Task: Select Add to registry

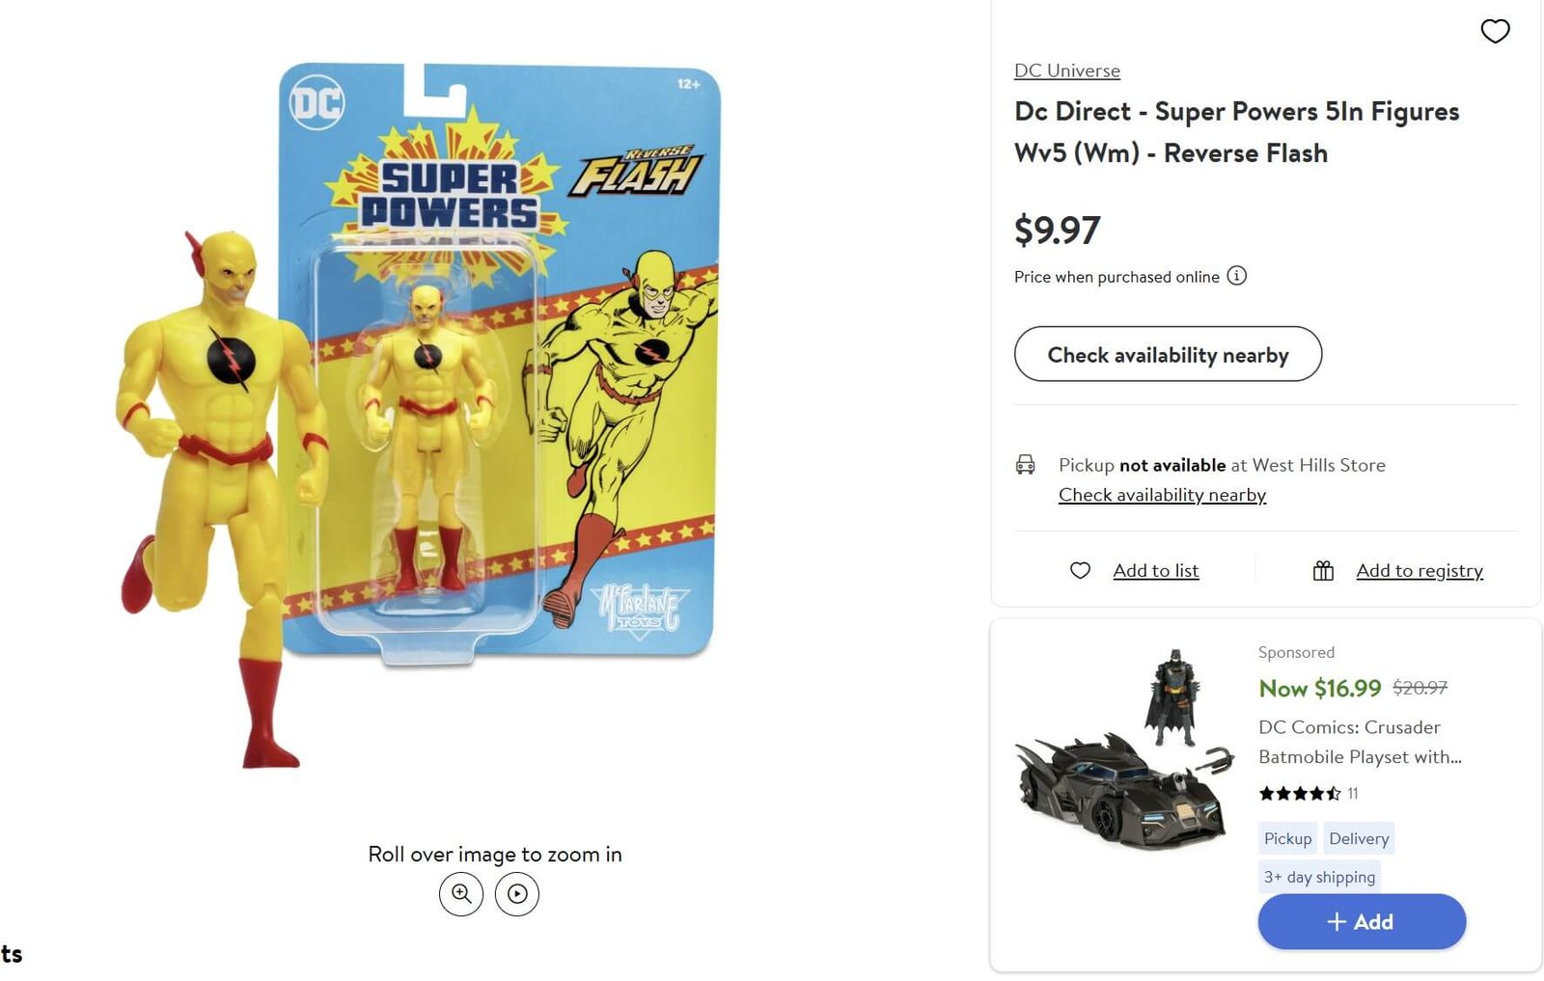Action: 1420,570
